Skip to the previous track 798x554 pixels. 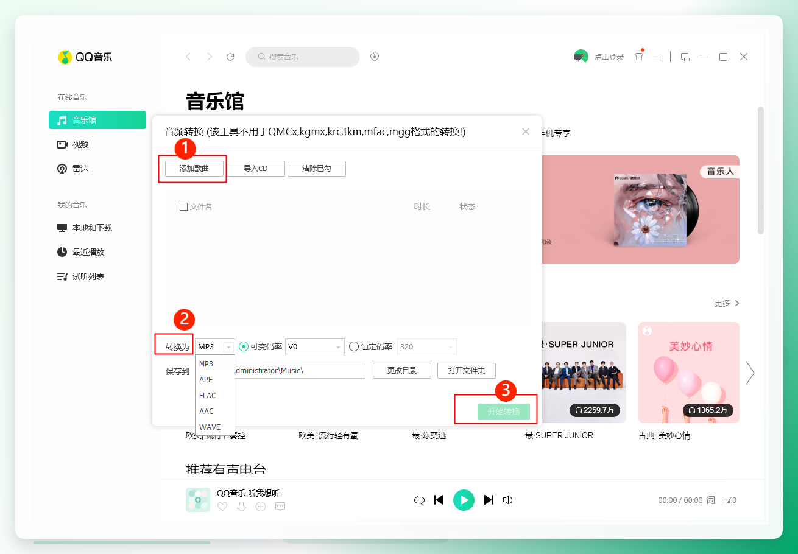[439, 500]
